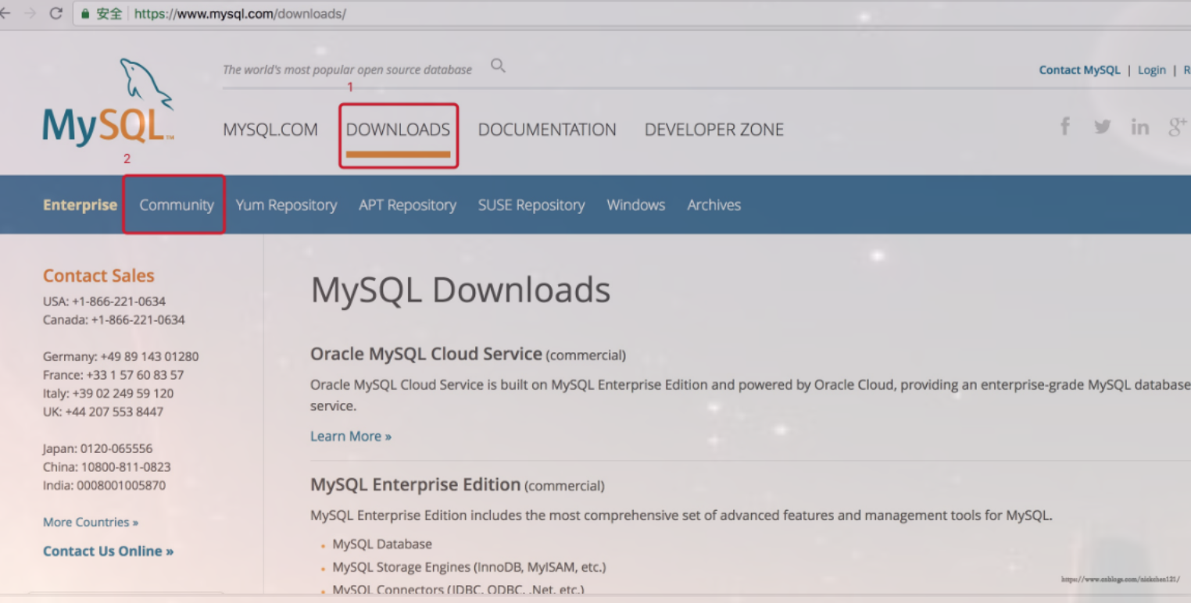Click the world's most popular database tagline
This screenshot has width=1191, height=603.
(x=347, y=70)
